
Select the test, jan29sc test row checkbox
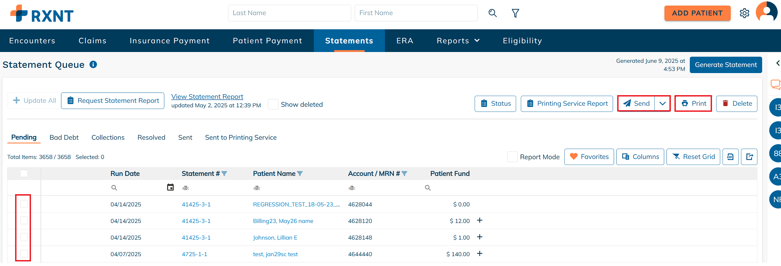tap(24, 253)
